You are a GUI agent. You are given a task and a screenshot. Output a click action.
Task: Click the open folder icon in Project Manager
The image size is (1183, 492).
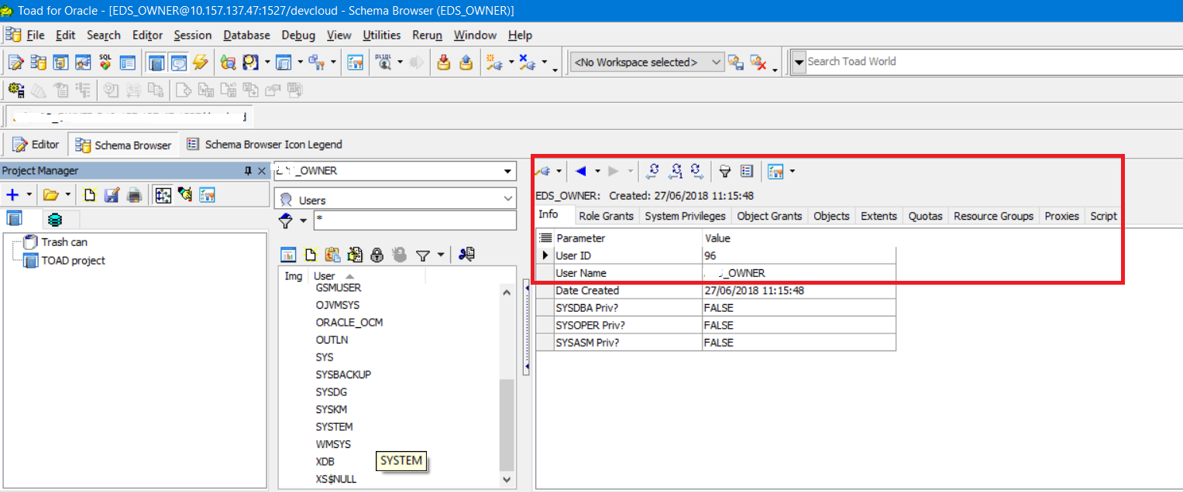(x=50, y=194)
